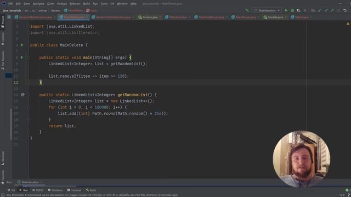351x197 pixels.
Task: Click Git update project arrow icon
Action: 320,10
